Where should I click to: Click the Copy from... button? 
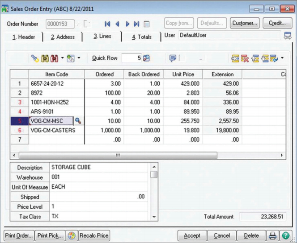click(x=179, y=23)
